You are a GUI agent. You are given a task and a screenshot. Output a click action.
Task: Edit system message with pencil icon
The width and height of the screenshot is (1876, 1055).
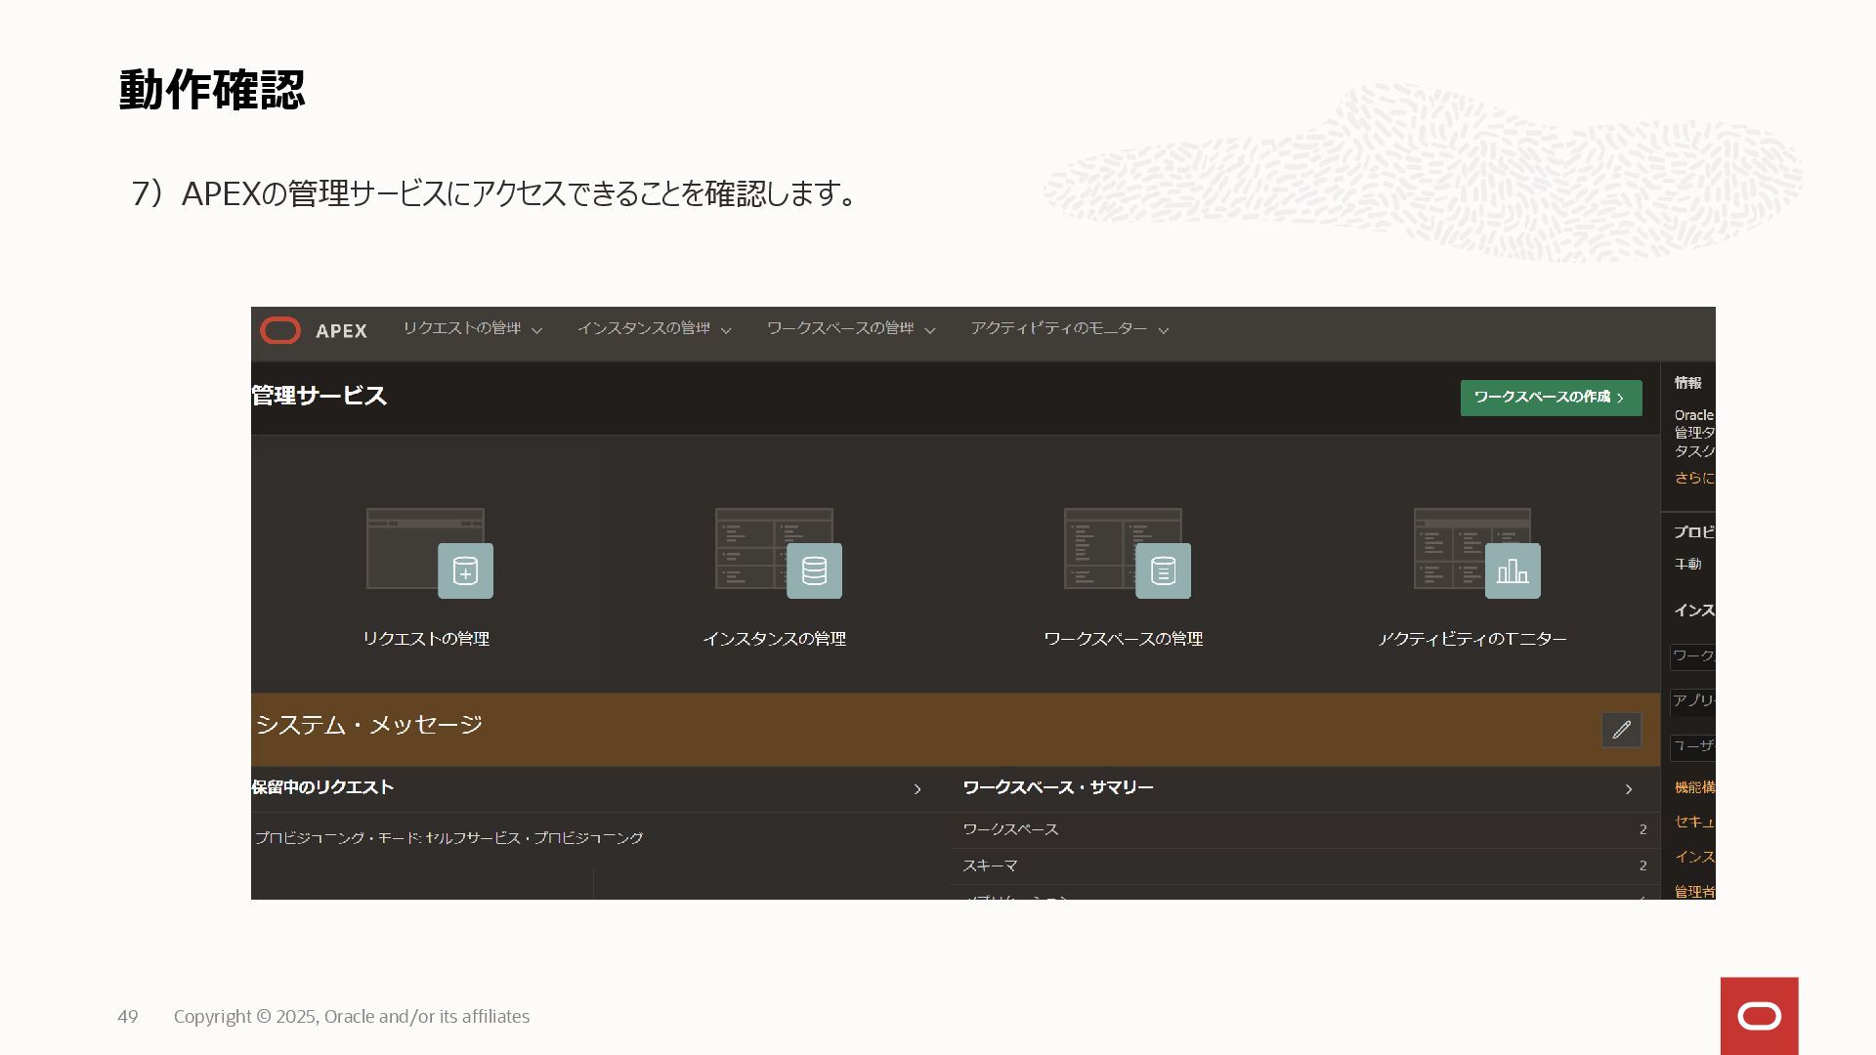[x=1621, y=730]
